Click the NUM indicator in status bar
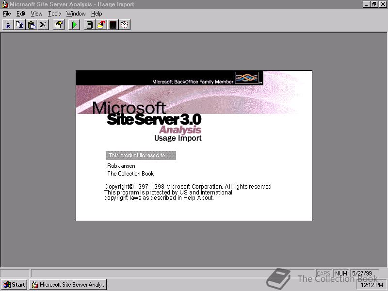This screenshot has width=388, height=291. (x=341, y=273)
